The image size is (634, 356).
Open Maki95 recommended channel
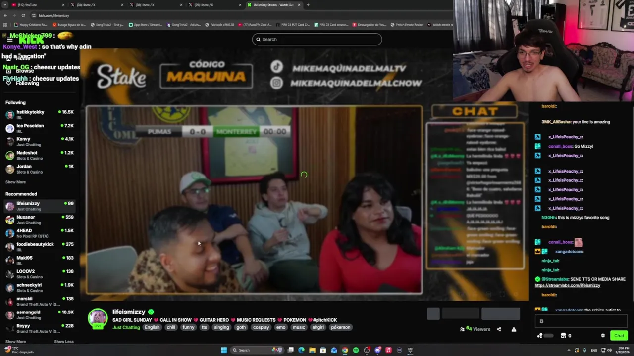click(x=40, y=260)
